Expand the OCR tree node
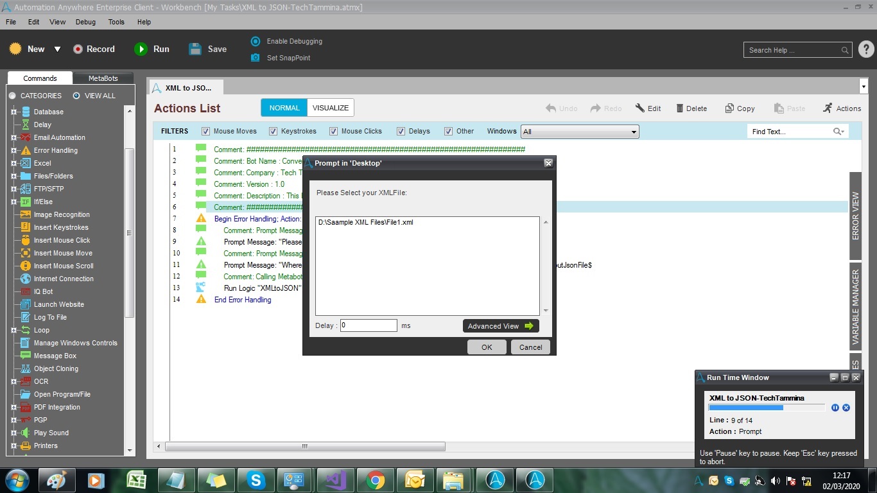The width and height of the screenshot is (877, 493). [x=14, y=381]
